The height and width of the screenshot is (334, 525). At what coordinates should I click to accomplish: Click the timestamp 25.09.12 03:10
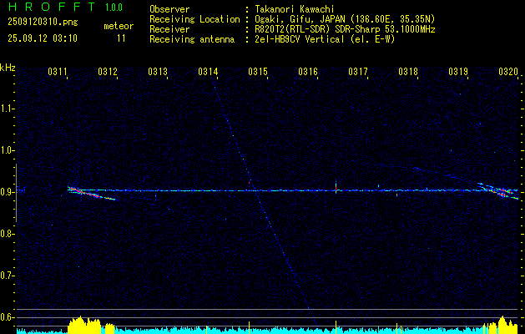point(43,38)
